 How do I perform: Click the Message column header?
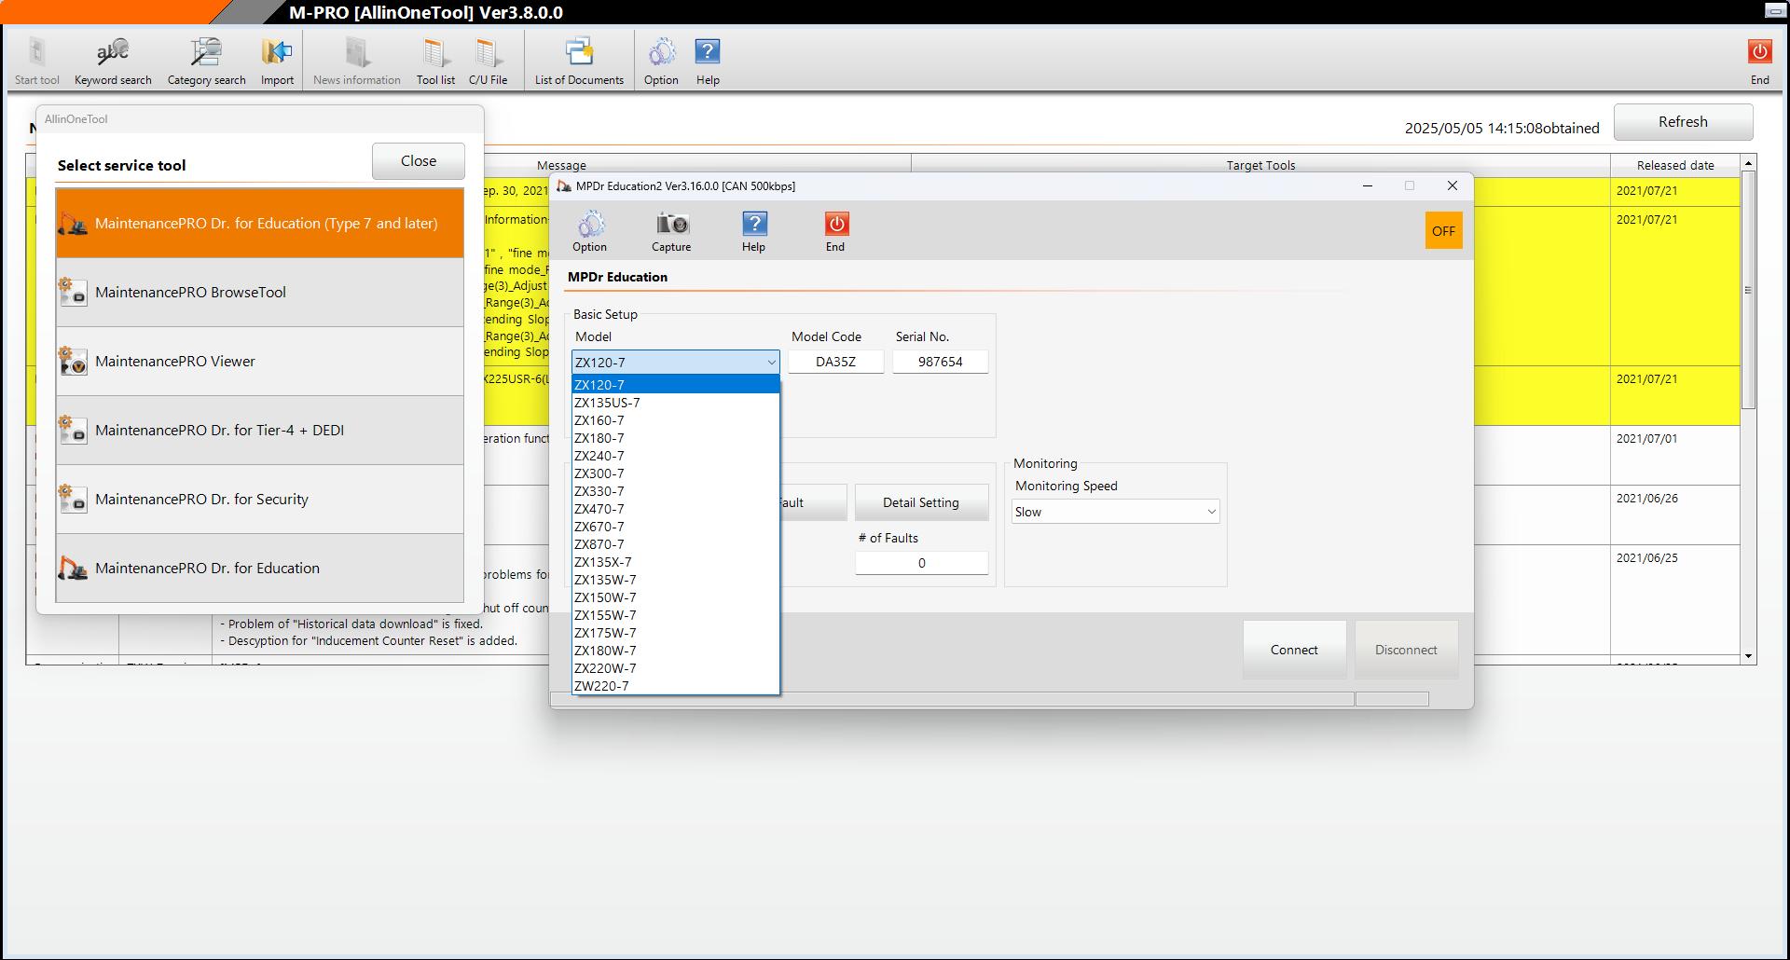[x=561, y=165]
